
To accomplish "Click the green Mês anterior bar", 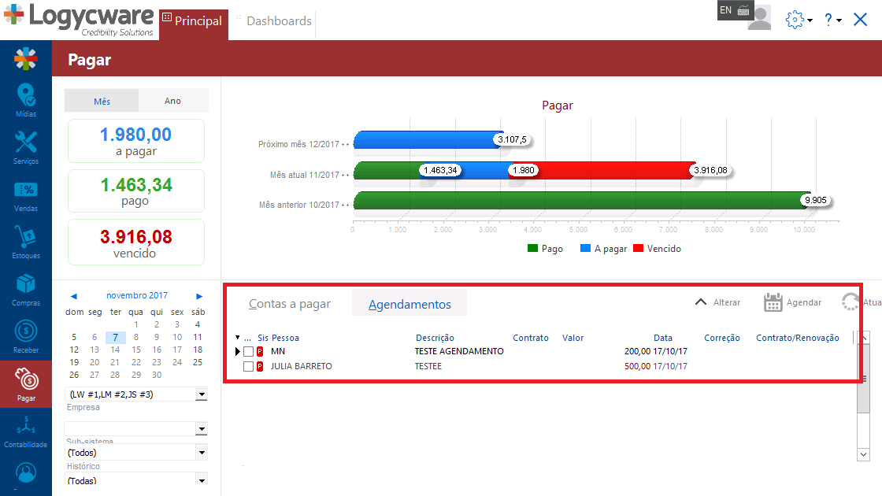I will [579, 200].
